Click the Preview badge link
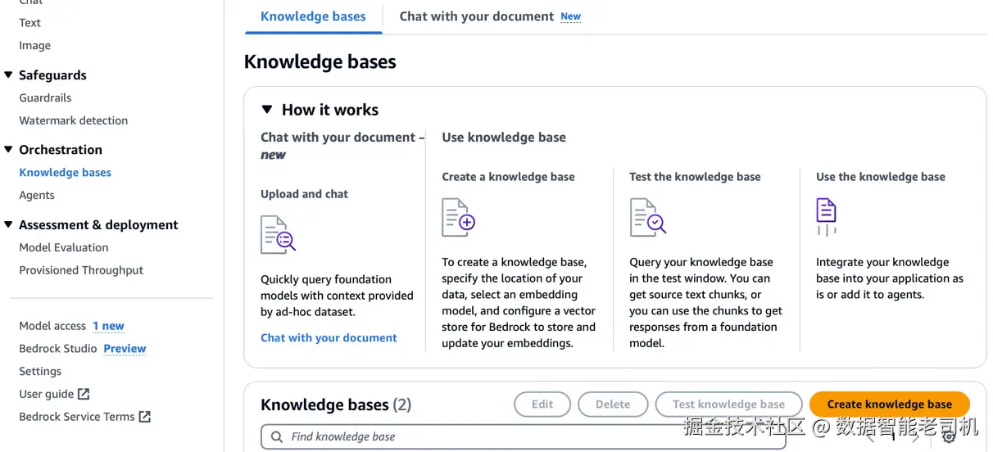Image resolution: width=993 pixels, height=452 pixels. pos(125,348)
